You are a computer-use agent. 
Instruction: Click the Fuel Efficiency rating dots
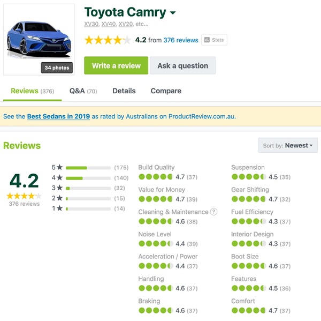[x=249, y=221]
